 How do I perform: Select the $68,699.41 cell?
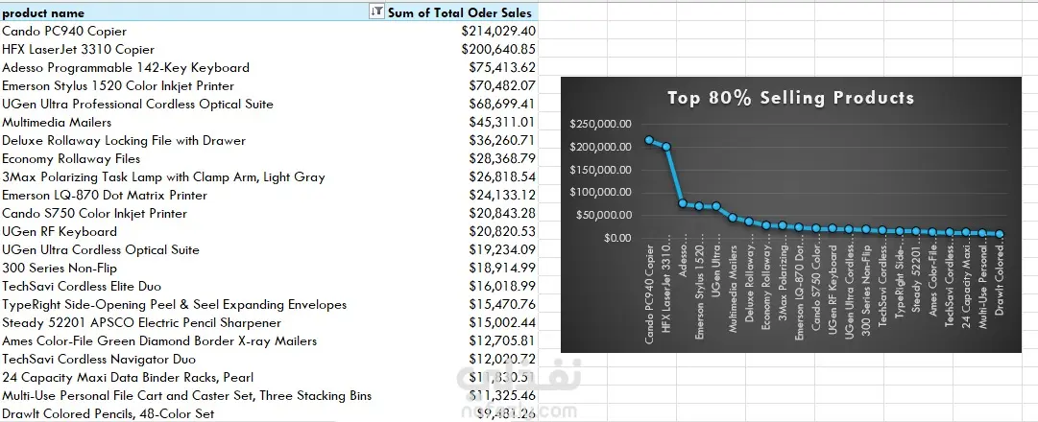502,104
